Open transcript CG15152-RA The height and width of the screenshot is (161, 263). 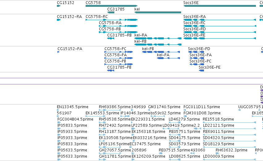69,17
